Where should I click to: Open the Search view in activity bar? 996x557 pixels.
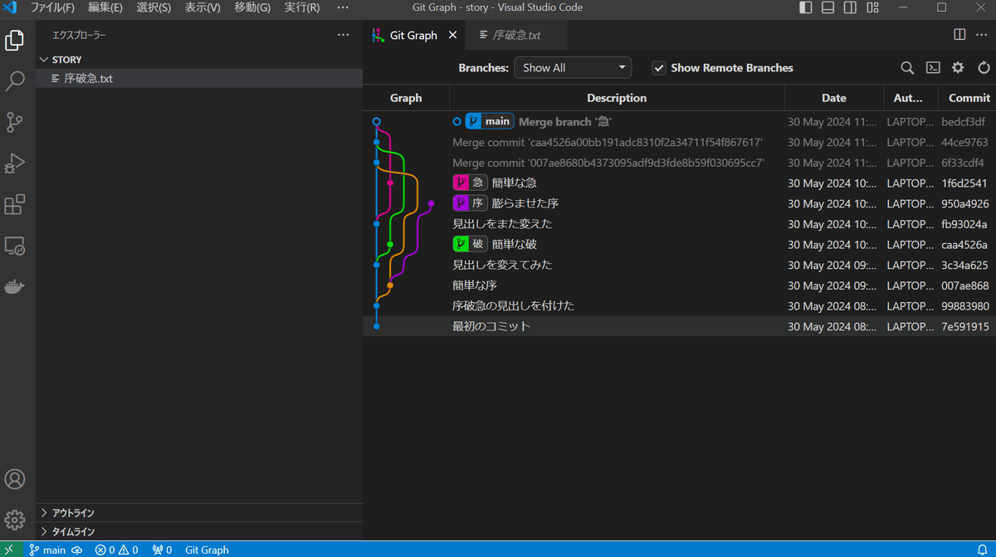(14, 81)
